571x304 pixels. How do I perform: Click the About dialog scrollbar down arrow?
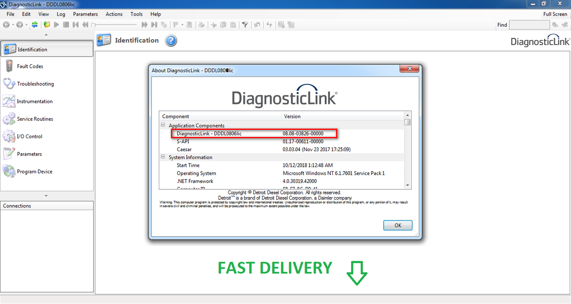pos(407,185)
